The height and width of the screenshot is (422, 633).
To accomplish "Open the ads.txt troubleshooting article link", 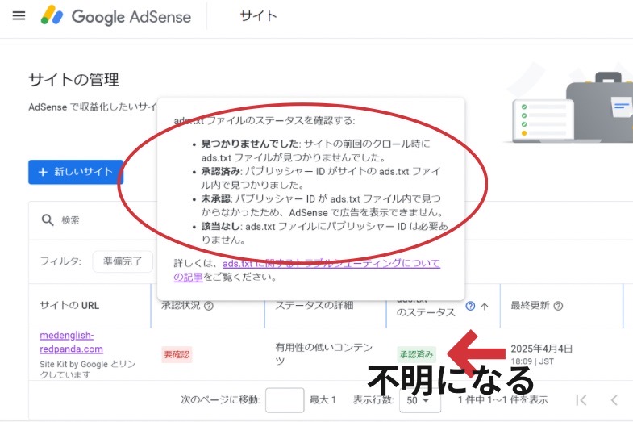I will click(306, 269).
